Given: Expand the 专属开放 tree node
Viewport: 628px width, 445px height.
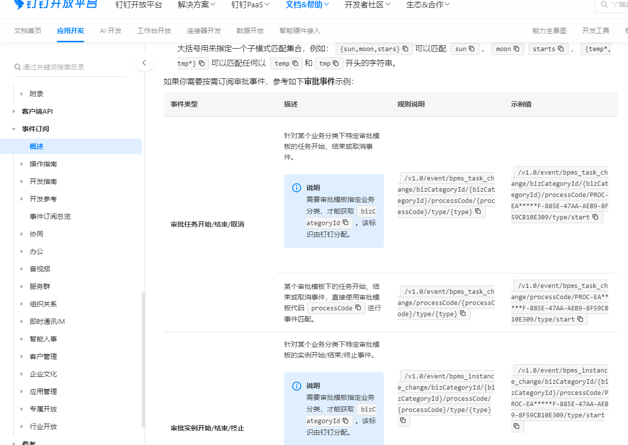Looking at the screenshot, I should pos(21,409).
